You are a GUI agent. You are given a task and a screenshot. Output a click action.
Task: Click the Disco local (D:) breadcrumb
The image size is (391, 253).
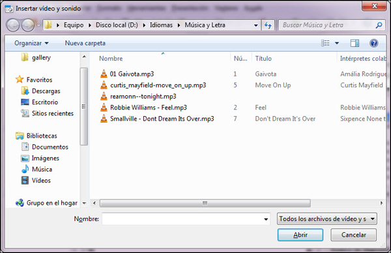117,25
